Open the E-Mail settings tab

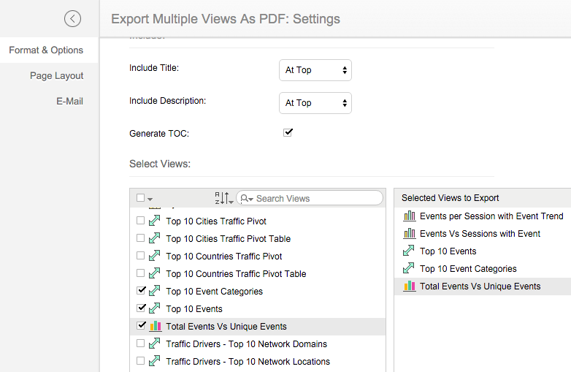(69, 102)
